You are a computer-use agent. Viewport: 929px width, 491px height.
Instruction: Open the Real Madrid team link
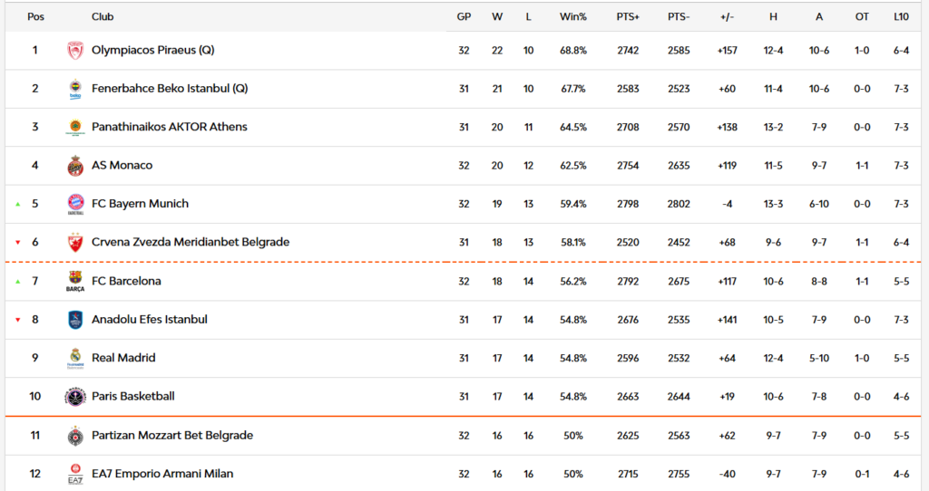123,358
